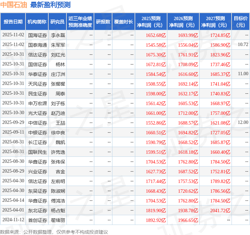Click target price 12.00
Viewport: 250px width, 235px height.
[x=243, y=122]
